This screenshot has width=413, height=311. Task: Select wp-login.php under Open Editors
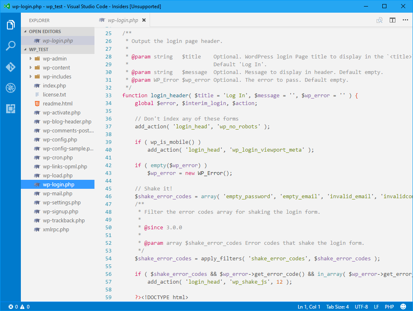58,40
